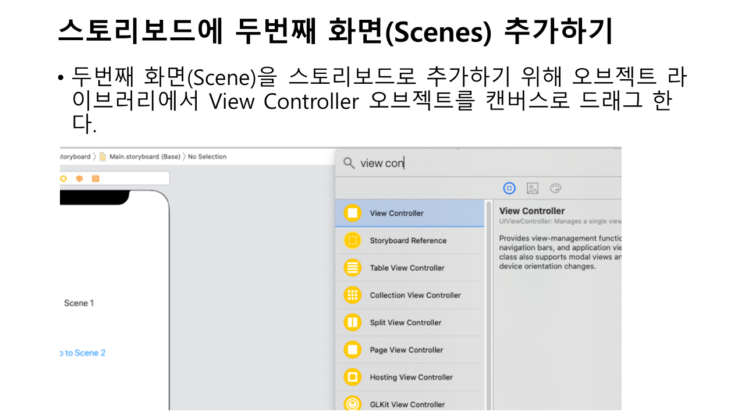
Task: Choose the Hosting View Controller icon
Action: [352, 377]
